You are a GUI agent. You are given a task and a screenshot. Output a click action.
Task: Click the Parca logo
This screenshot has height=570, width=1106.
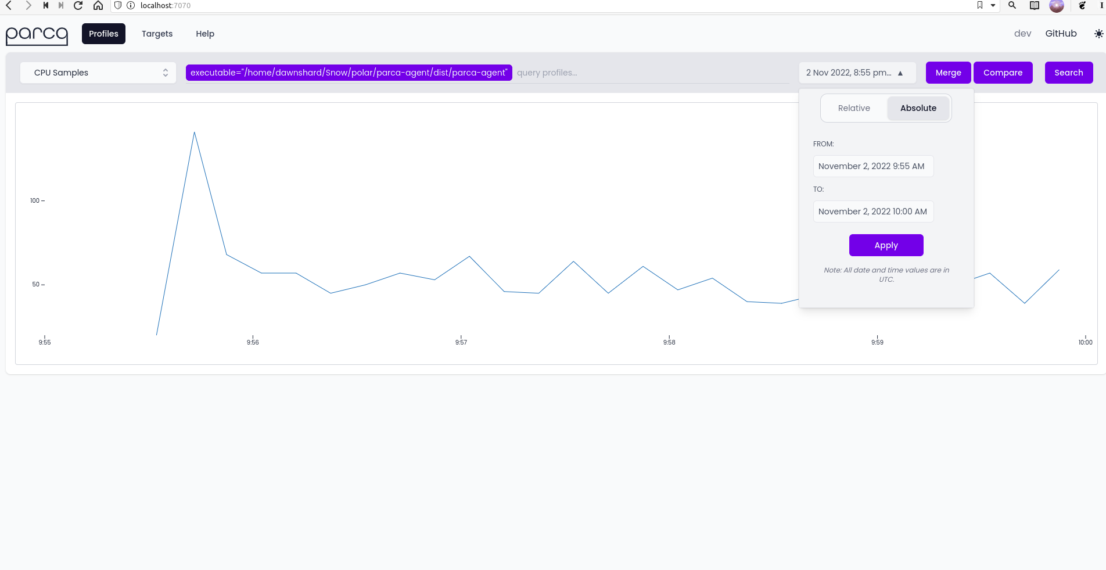36,35
